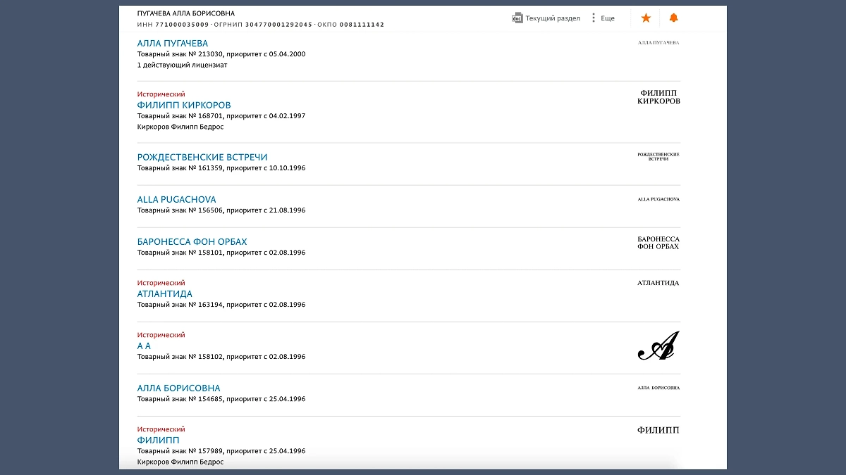The image size is (846, 475).
Task: Click the stylized A logo thumbnail
Action: (x=658, y=346)
